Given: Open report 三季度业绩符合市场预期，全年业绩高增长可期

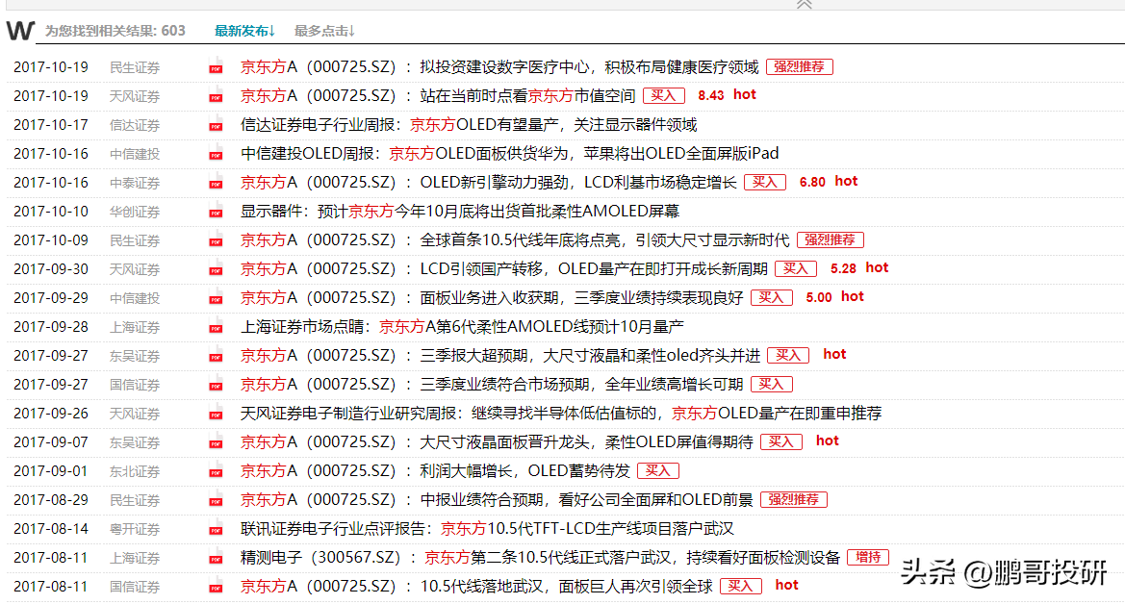Looking at the screenshot, I should click(x=492, y=385).
